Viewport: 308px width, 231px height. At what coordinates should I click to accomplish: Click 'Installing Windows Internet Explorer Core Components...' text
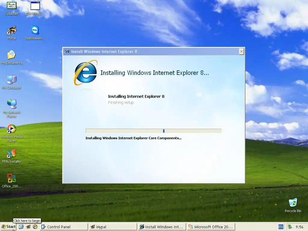click(134, 138)
